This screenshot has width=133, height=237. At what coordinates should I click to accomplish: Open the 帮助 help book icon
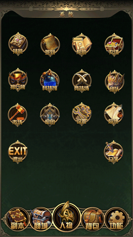point(82,45)
